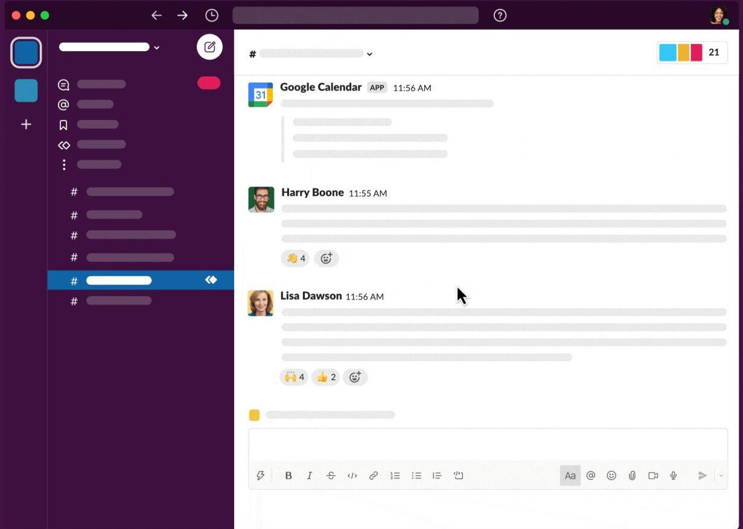
Task: Start recording a video clip
Action: [653, 475]
